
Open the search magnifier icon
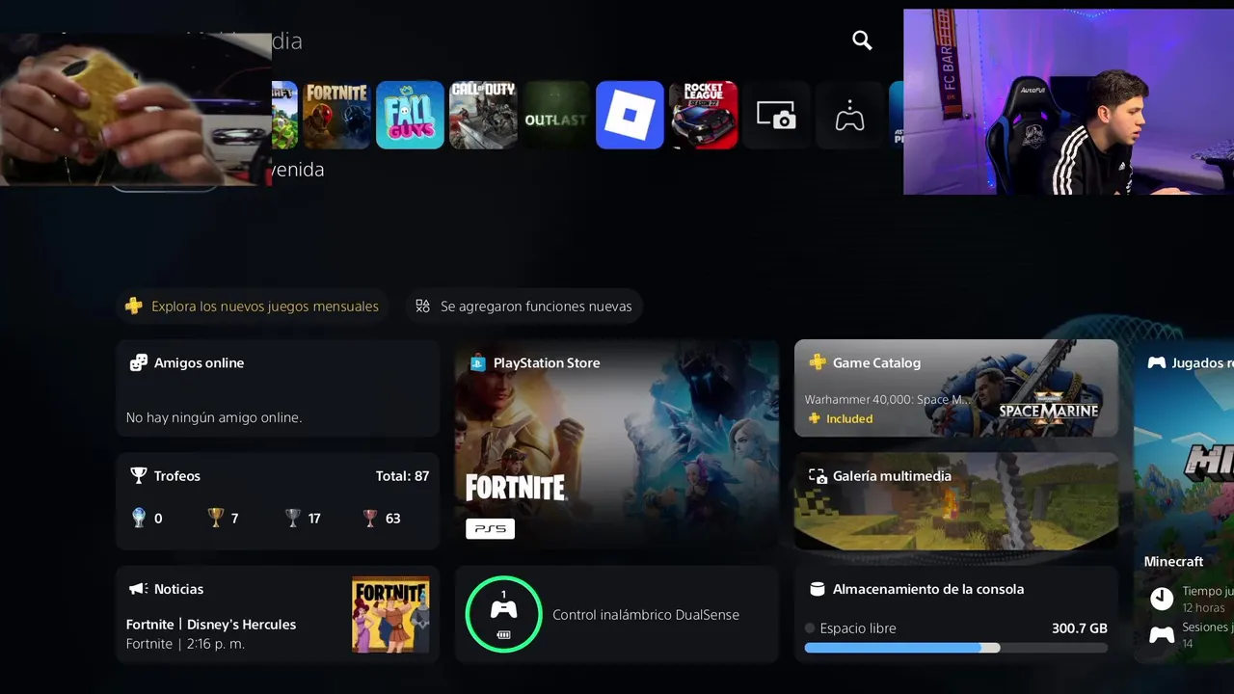(862, 40)
